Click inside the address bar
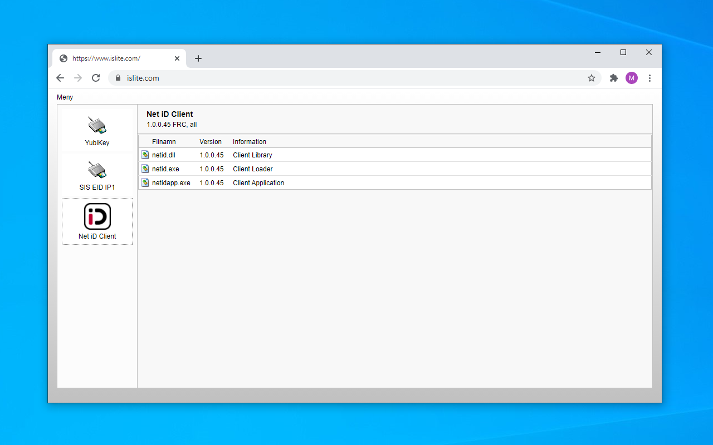 coord(223,78)
